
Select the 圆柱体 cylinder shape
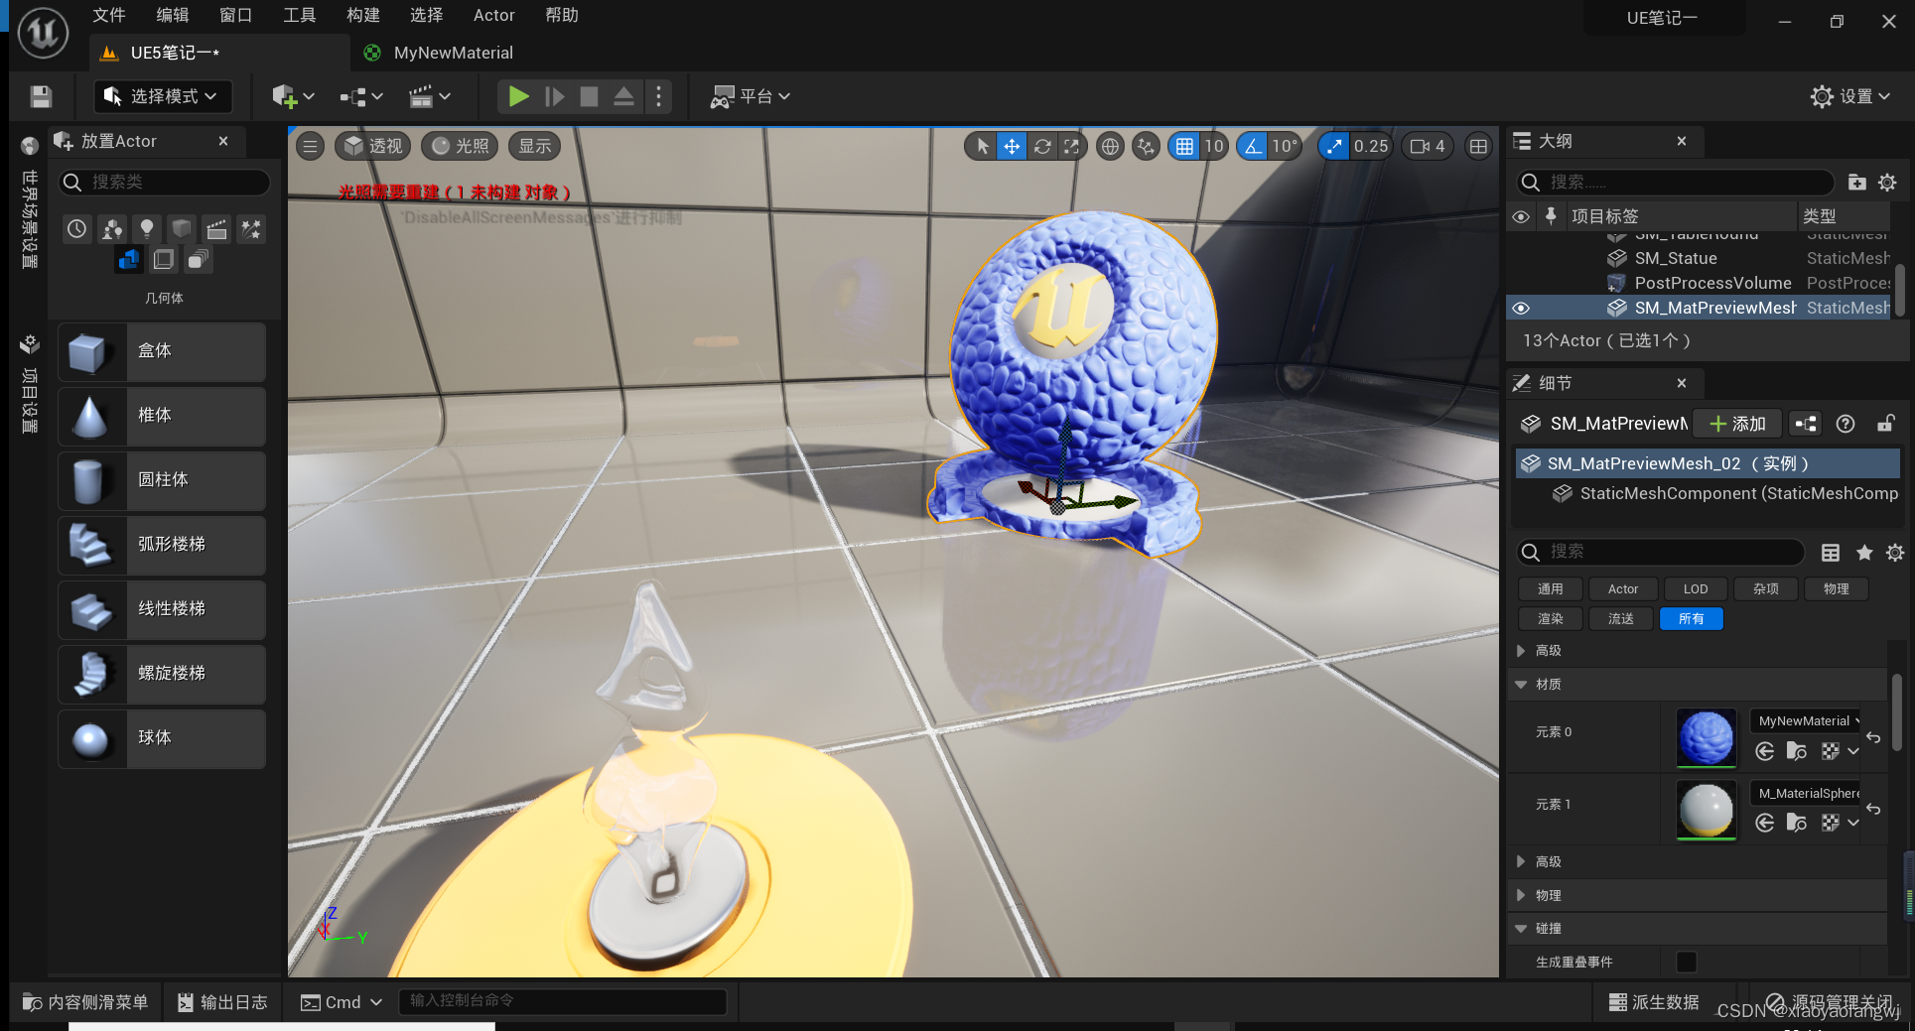click(162, 481)
